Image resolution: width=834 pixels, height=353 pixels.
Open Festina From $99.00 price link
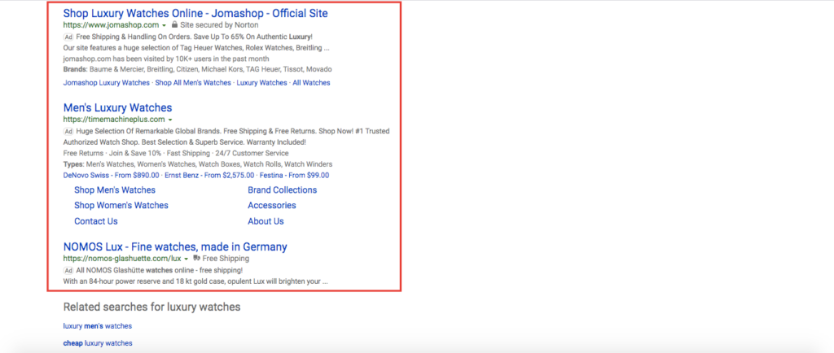pos(295,175)
